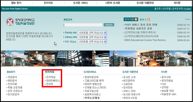Open 공지사항 link under 게시판
This screenshot has width=193, height=102.
coord(166,77)
